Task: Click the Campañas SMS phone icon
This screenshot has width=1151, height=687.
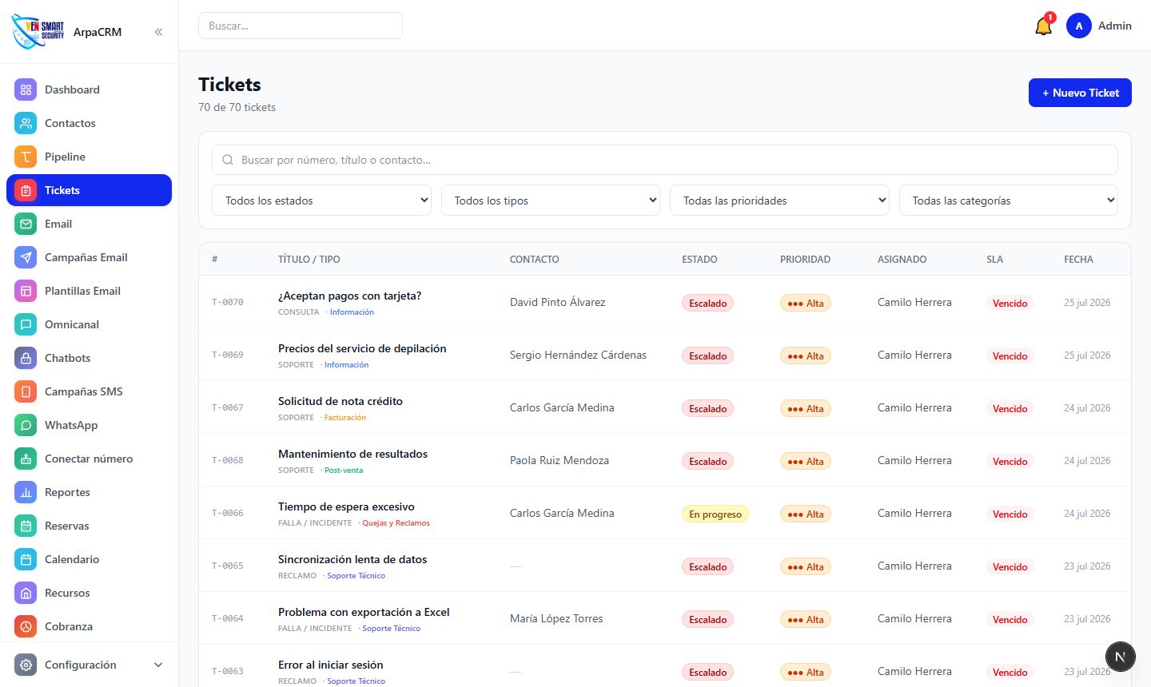Action: [x=26, y=391]
